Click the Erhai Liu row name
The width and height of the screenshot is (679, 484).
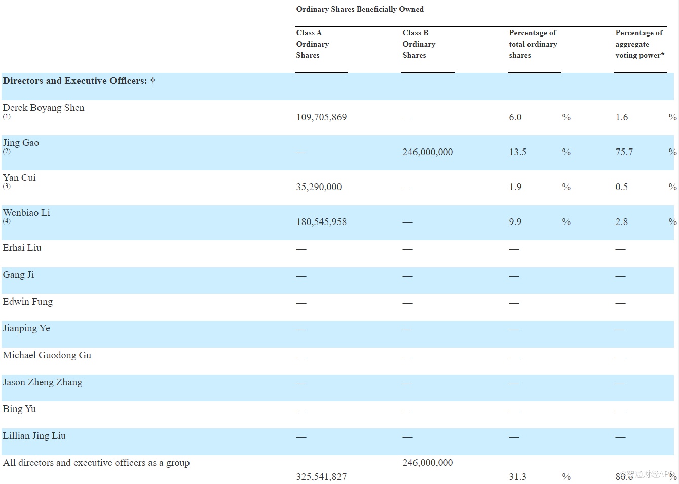click(22, 248)
